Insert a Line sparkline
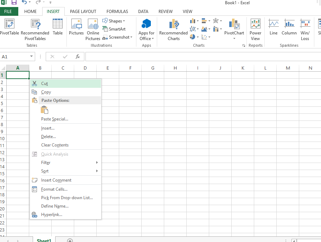Viewport: 321px width, 242px height. [274, 28]
